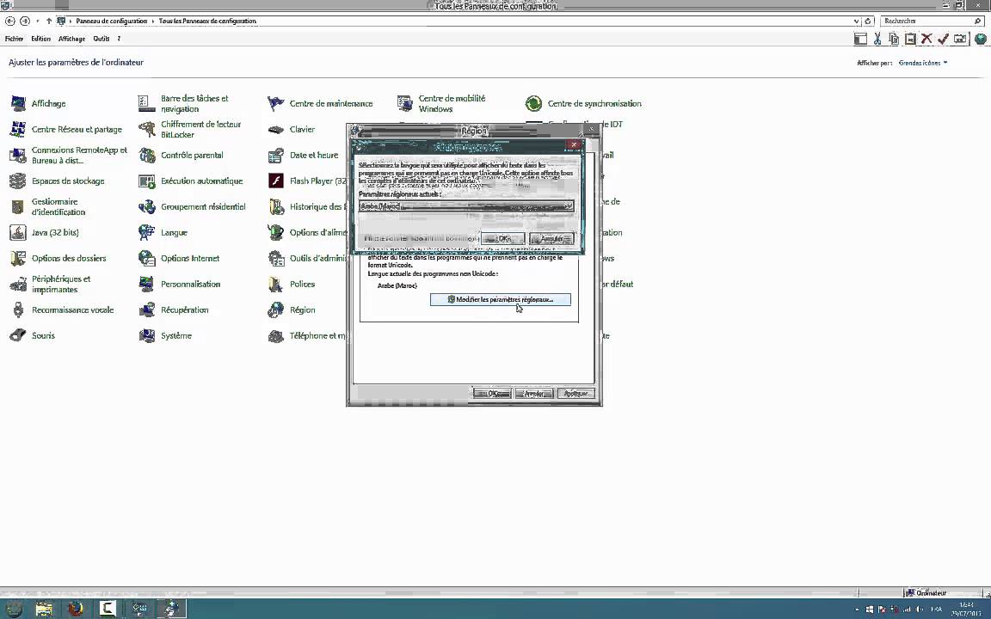Open Options Internet
The image size is (991, 619).
pyautogui.click(x=180, y=259)
